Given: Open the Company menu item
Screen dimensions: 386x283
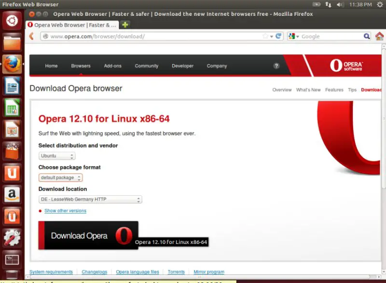Looking at the screenshot, I should [x=217, y=66].
